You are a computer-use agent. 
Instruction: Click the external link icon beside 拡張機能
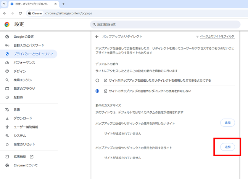pyautogui.click(x=32, y=157)
